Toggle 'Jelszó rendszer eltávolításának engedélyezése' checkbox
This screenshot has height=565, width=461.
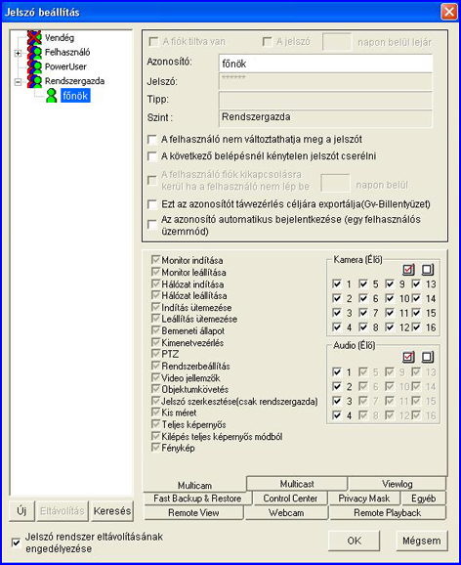click(x=17, y=543)
